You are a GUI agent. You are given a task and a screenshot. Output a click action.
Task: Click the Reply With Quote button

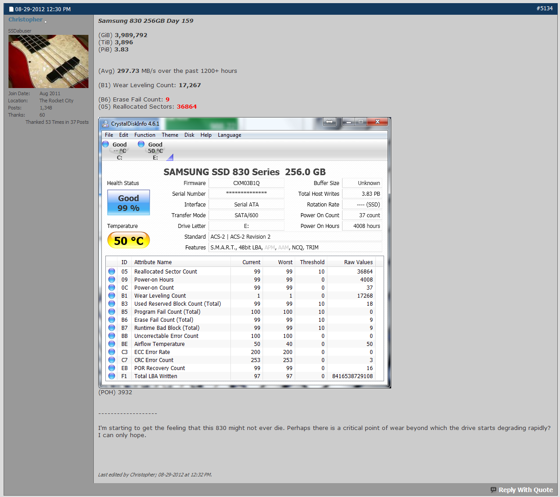click(522, 490)
